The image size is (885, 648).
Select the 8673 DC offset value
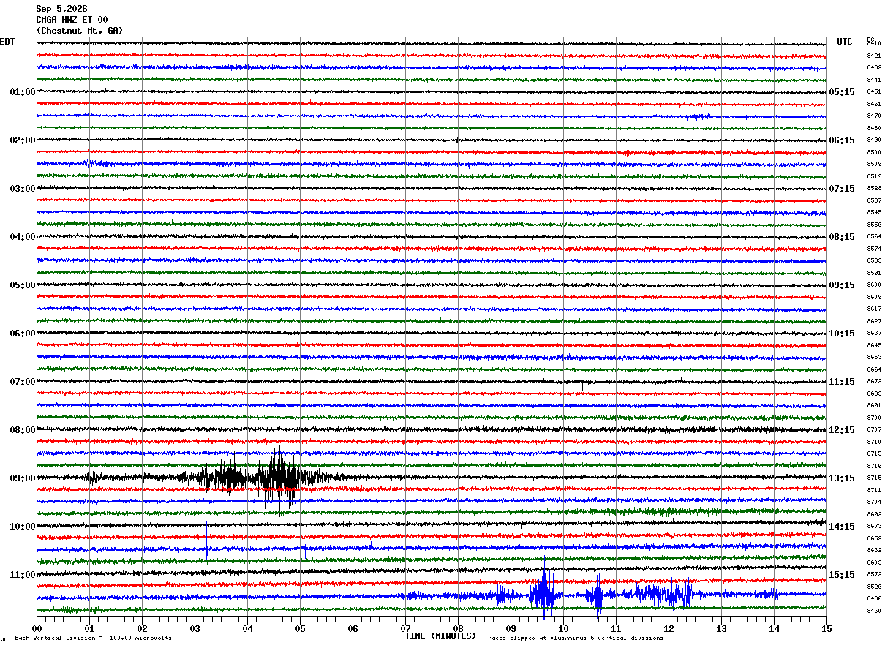(874, 527)
